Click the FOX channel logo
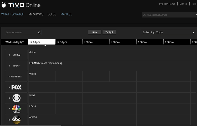 click(16, 87)
